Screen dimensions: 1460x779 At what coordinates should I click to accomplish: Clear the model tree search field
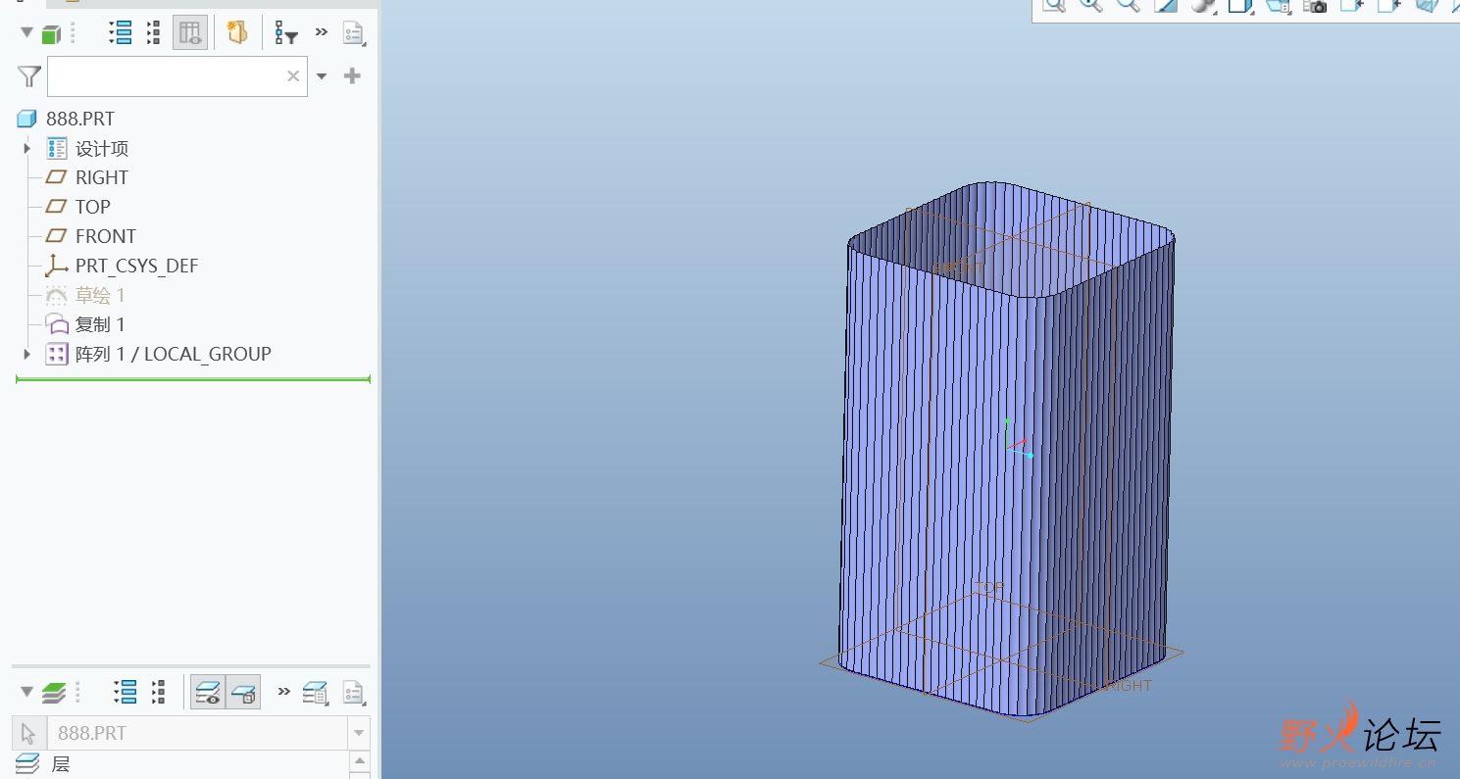click(293, 76)
